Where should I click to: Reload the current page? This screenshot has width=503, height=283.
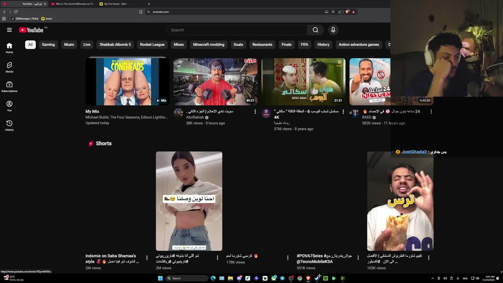pos(16,12)
